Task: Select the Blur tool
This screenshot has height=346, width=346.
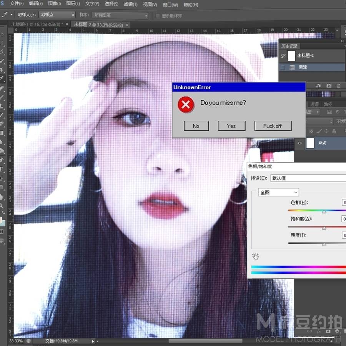Action: 2,141
